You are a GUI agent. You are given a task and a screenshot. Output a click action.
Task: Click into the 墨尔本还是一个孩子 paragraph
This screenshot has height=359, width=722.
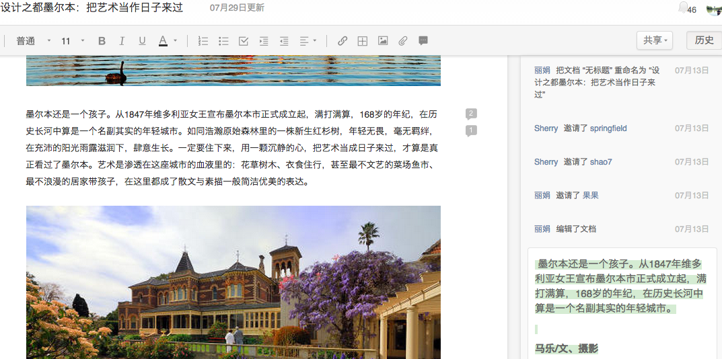pos(233,148)
